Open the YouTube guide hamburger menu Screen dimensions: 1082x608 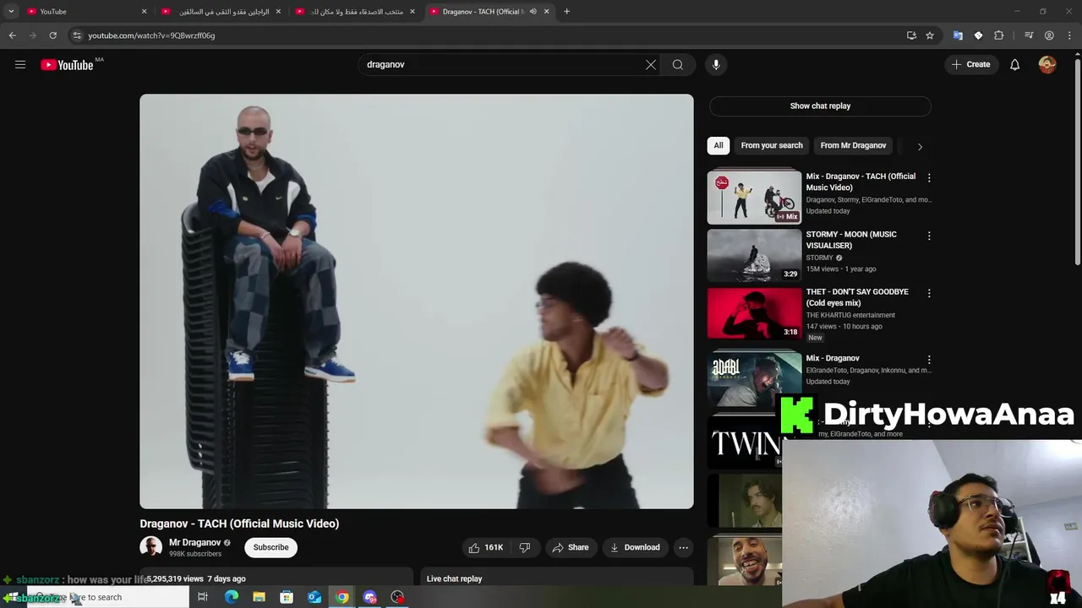coord(20,64)
